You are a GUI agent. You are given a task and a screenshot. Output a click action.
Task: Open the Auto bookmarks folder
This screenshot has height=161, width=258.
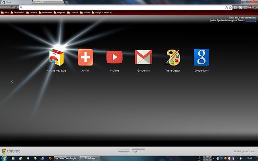click(x=5, y=12)
